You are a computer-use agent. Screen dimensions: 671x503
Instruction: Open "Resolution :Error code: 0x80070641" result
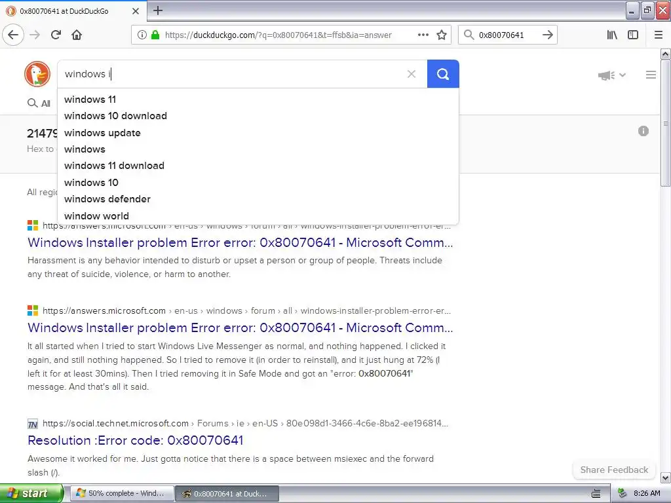pyautogui.click(x=135, y=440)
